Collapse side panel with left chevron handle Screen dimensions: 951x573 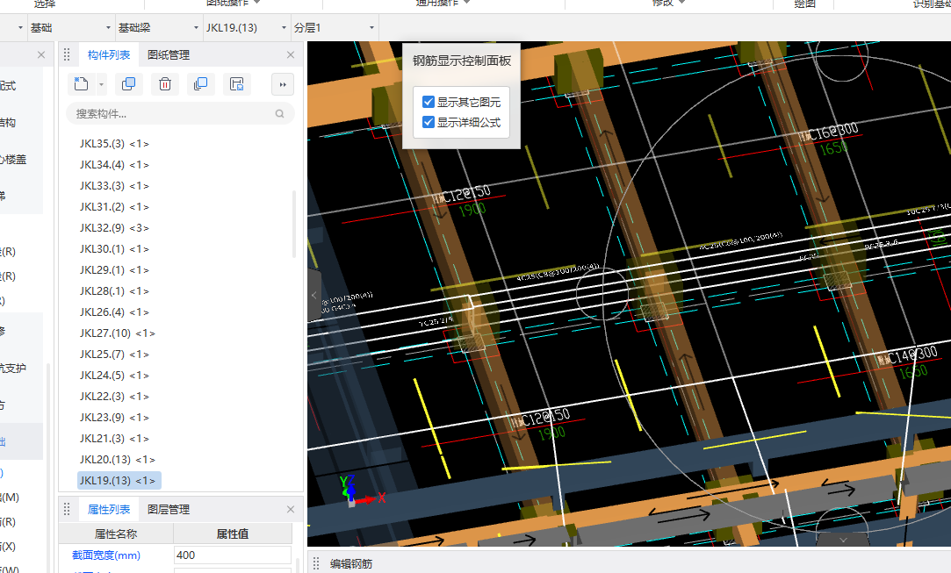coord(314,296)
